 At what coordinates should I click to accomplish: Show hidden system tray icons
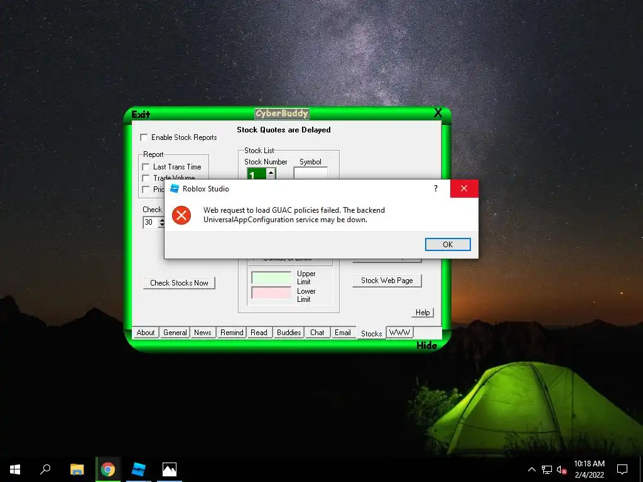click(x=531, y=469)
